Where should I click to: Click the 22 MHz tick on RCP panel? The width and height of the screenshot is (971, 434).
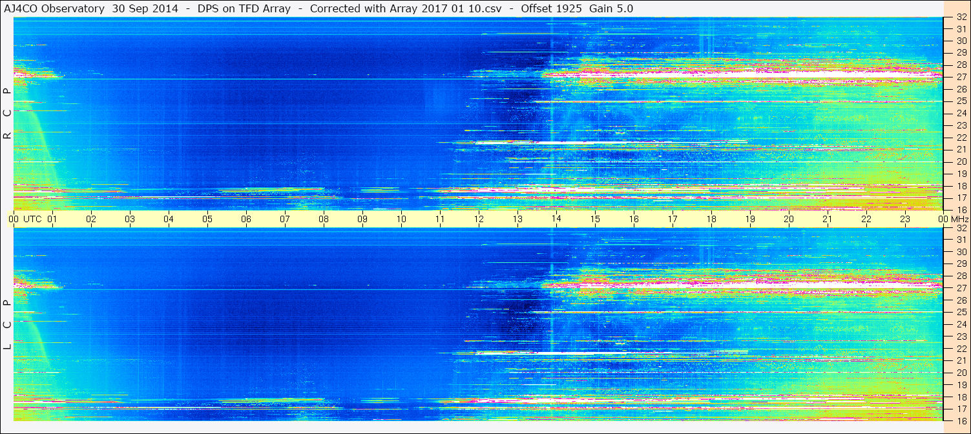[x=961, y=138]
